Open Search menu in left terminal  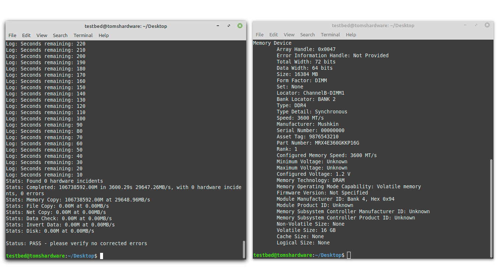point(60,35)
